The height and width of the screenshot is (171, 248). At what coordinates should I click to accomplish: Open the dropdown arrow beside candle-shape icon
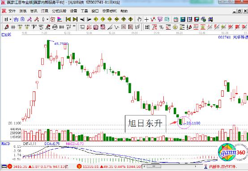coord(47,19)
